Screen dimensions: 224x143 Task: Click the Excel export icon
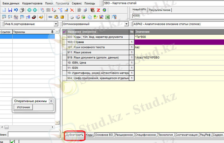(x=108, y=17)
